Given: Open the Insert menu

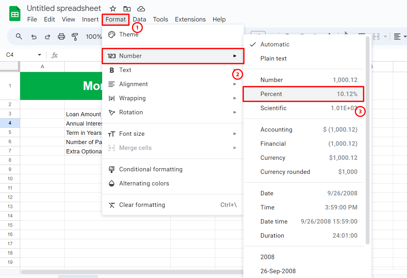Looking at the screenshot, I should 90,20.
